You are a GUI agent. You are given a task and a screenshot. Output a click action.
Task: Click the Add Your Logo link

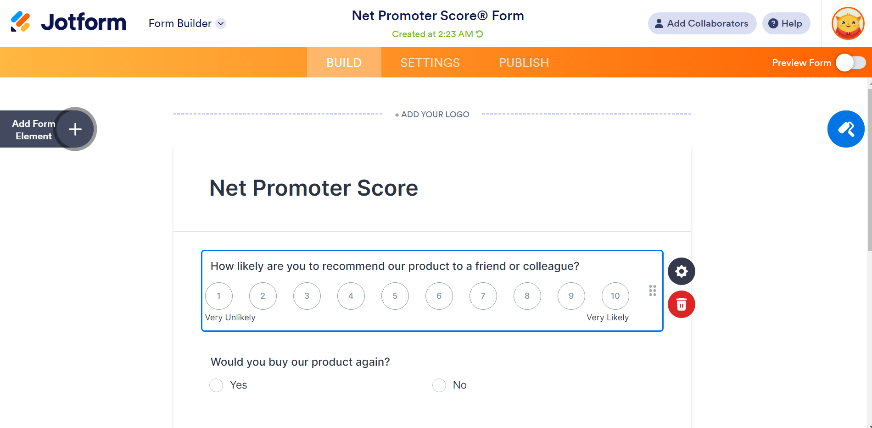pos(432,115)
